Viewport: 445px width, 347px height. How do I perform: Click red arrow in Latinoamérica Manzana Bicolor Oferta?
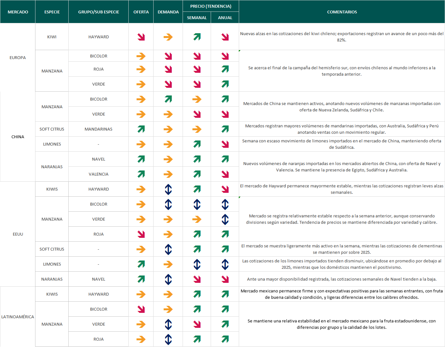pos(141,309)
